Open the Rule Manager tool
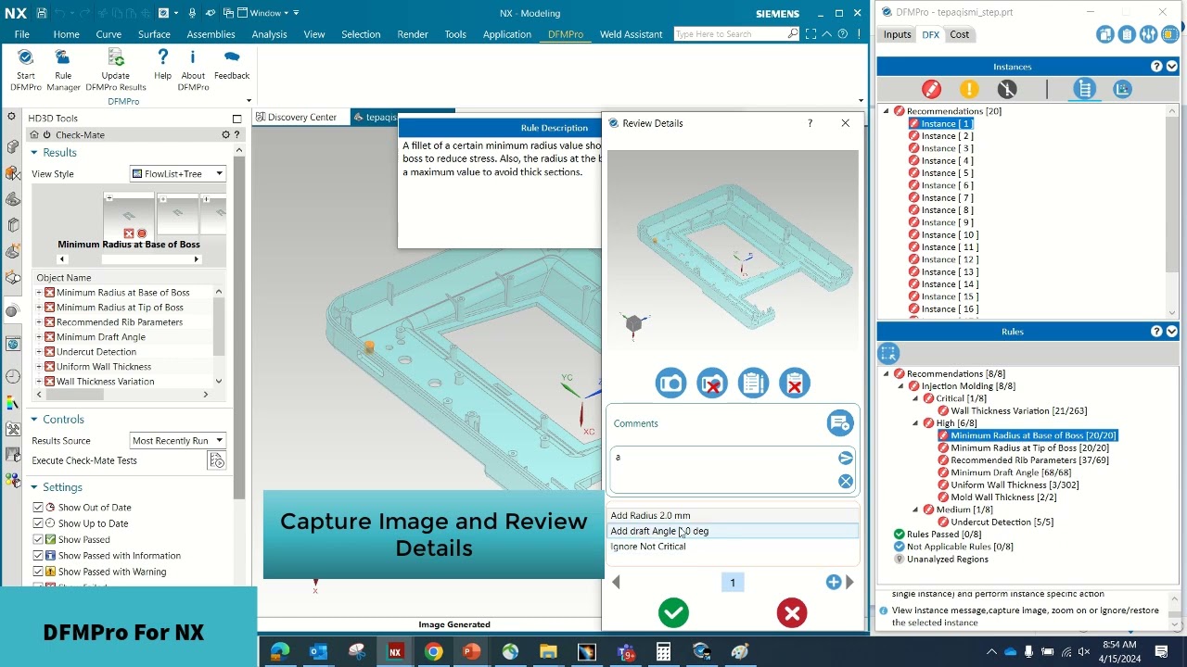1187x667 pixels. click(x=63, y=58)
